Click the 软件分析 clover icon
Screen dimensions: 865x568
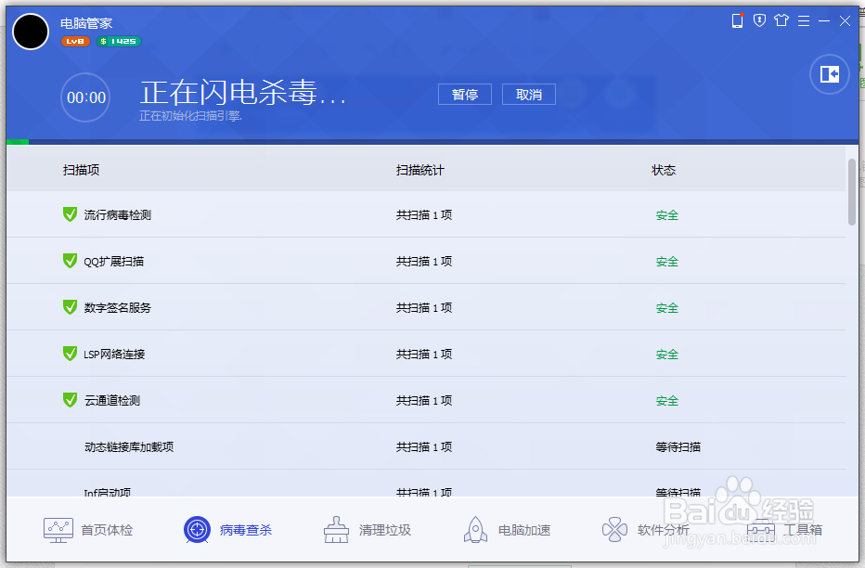coord(614,530)
